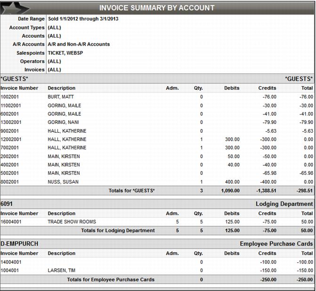Click the *GUESTS* account code heading on the left
This screenshot has height=291, width=316.
14,79
